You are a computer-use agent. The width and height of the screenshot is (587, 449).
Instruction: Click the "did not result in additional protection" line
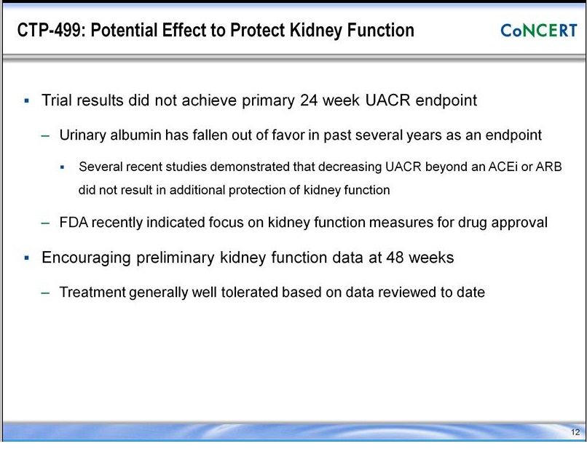click(234, 191)
